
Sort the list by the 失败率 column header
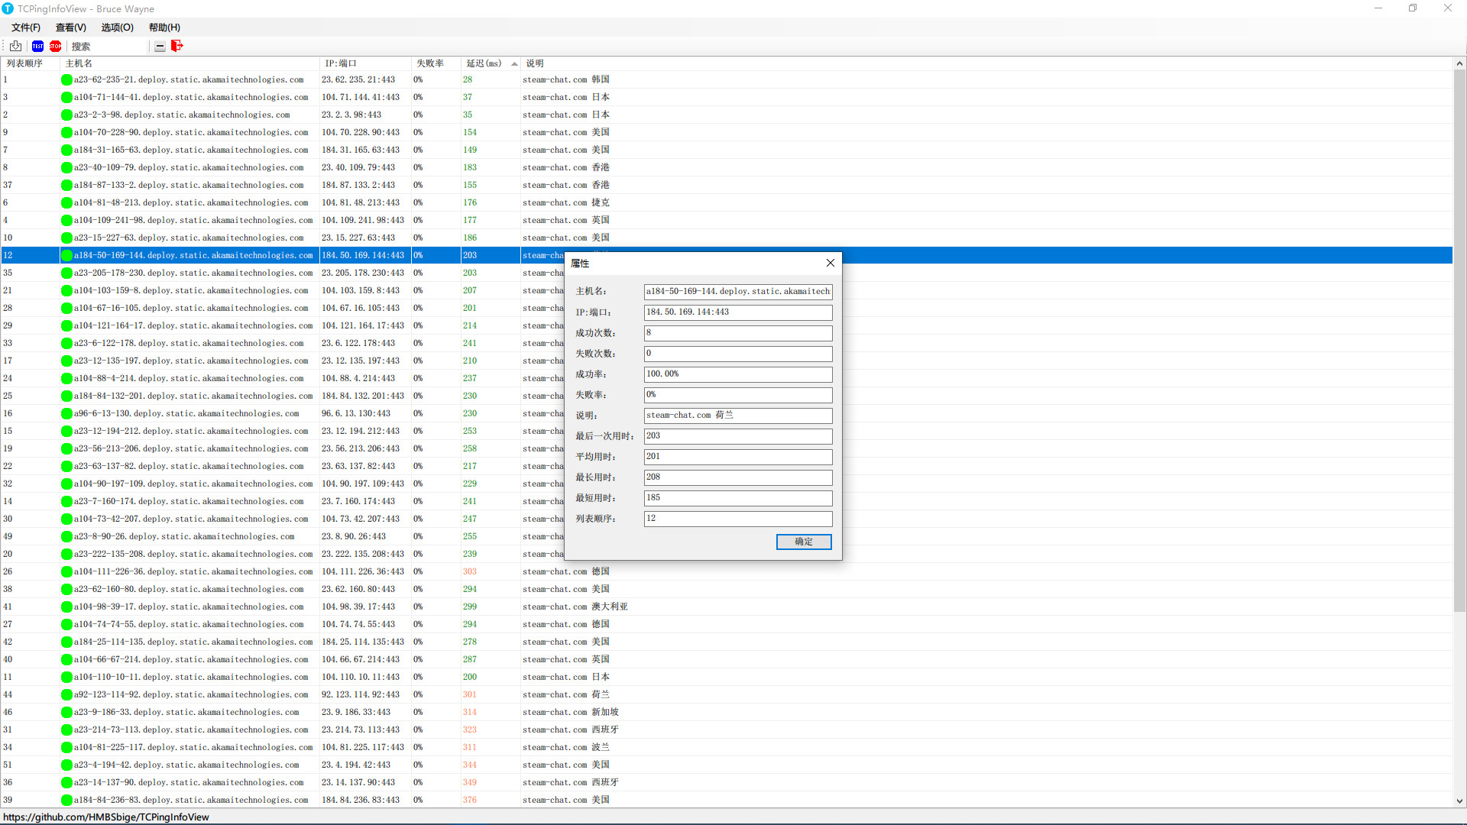(429, 63)
